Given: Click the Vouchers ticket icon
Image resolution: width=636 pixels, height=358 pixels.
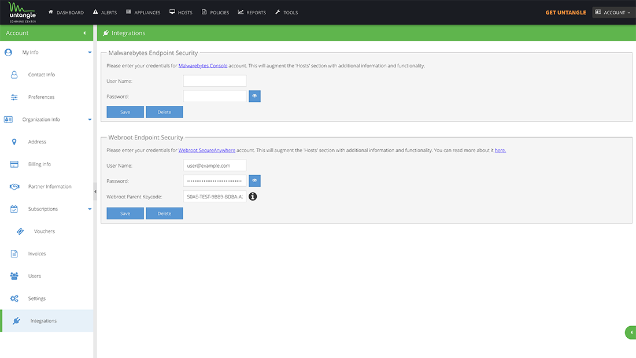Looking at the screenshot, I should tap(20, 231).
